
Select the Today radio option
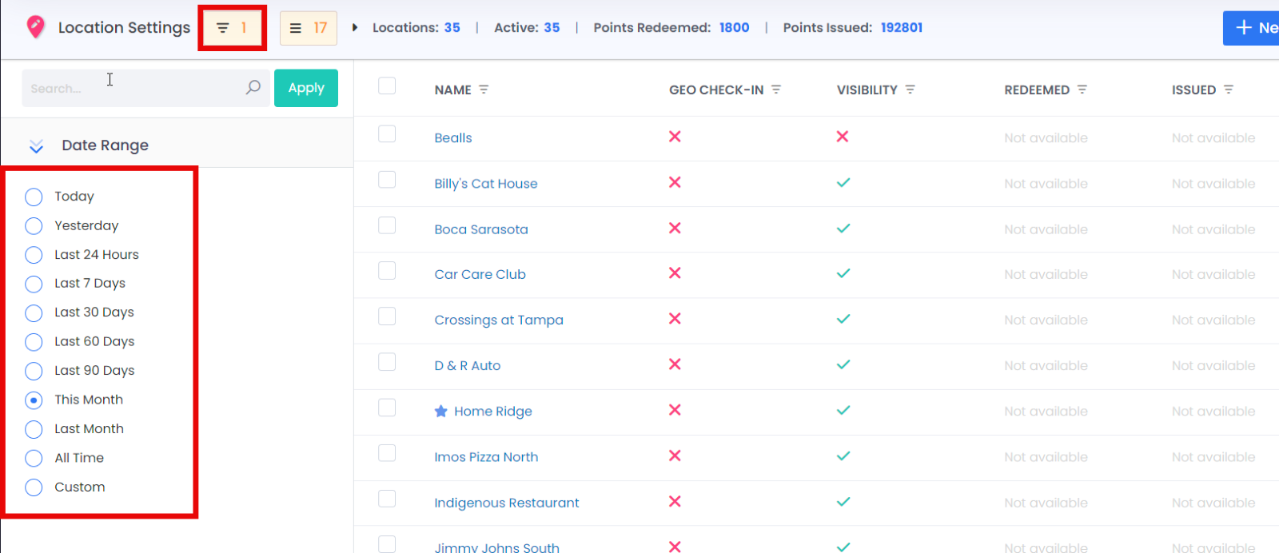tap(34, 197)
